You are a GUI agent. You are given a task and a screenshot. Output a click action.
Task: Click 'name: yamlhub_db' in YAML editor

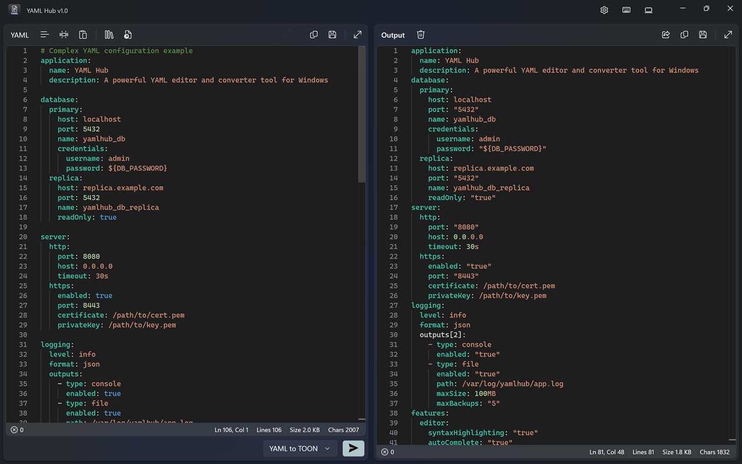tap(91, 139)
